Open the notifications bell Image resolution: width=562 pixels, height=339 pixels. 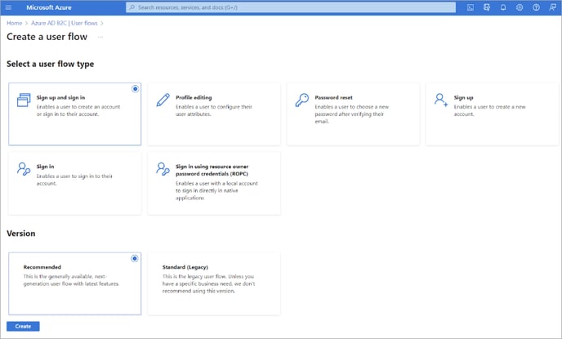[503, 7]
